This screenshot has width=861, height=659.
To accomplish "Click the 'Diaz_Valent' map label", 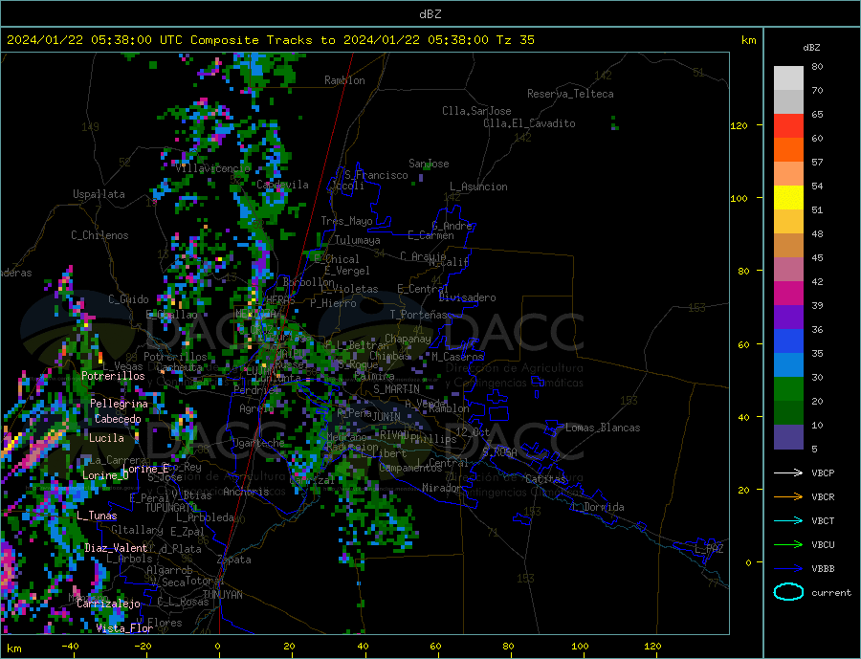I will [116, 548].
